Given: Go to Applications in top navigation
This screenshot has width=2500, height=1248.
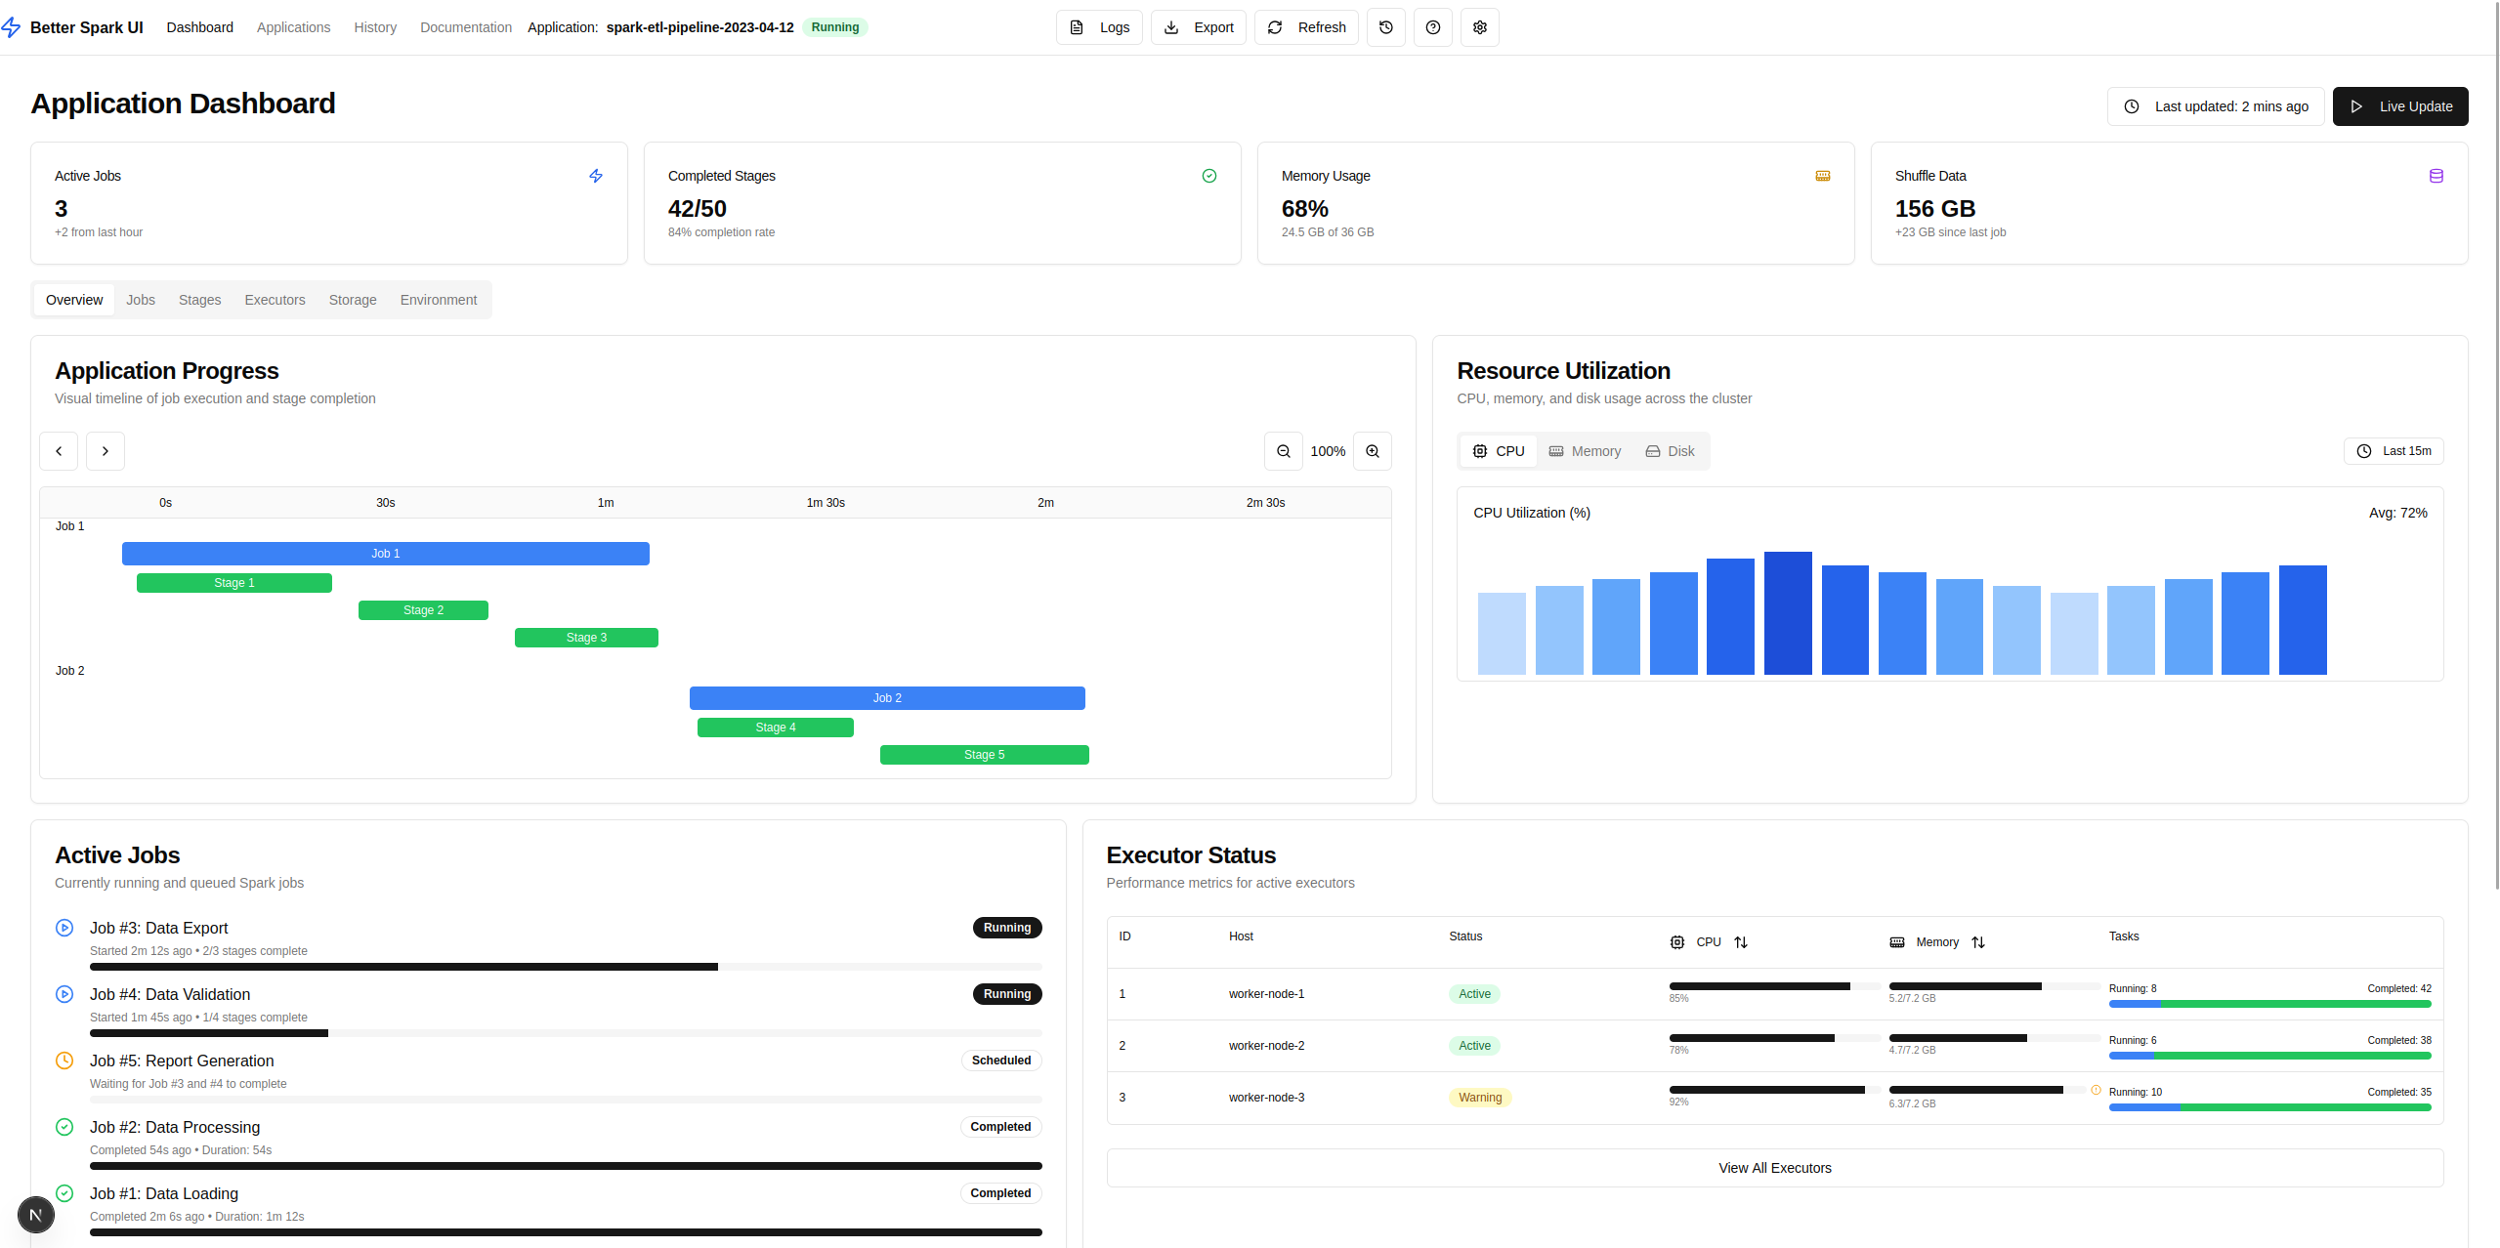Looking at the screenshot, I should [x=293, y=27].
